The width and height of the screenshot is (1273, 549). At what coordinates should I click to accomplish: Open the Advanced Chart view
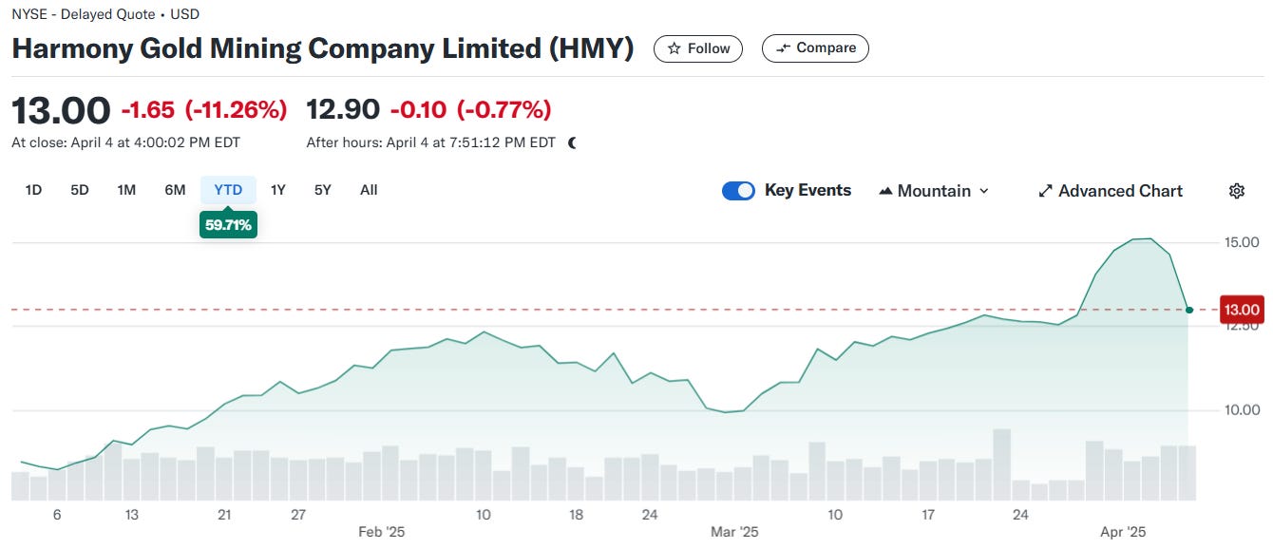[x=1111, y=191]
